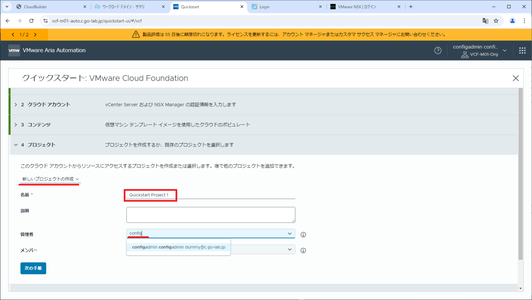Bookmark this page with star icon
Screen dimensions: 532x300
[x=496, y=21]
